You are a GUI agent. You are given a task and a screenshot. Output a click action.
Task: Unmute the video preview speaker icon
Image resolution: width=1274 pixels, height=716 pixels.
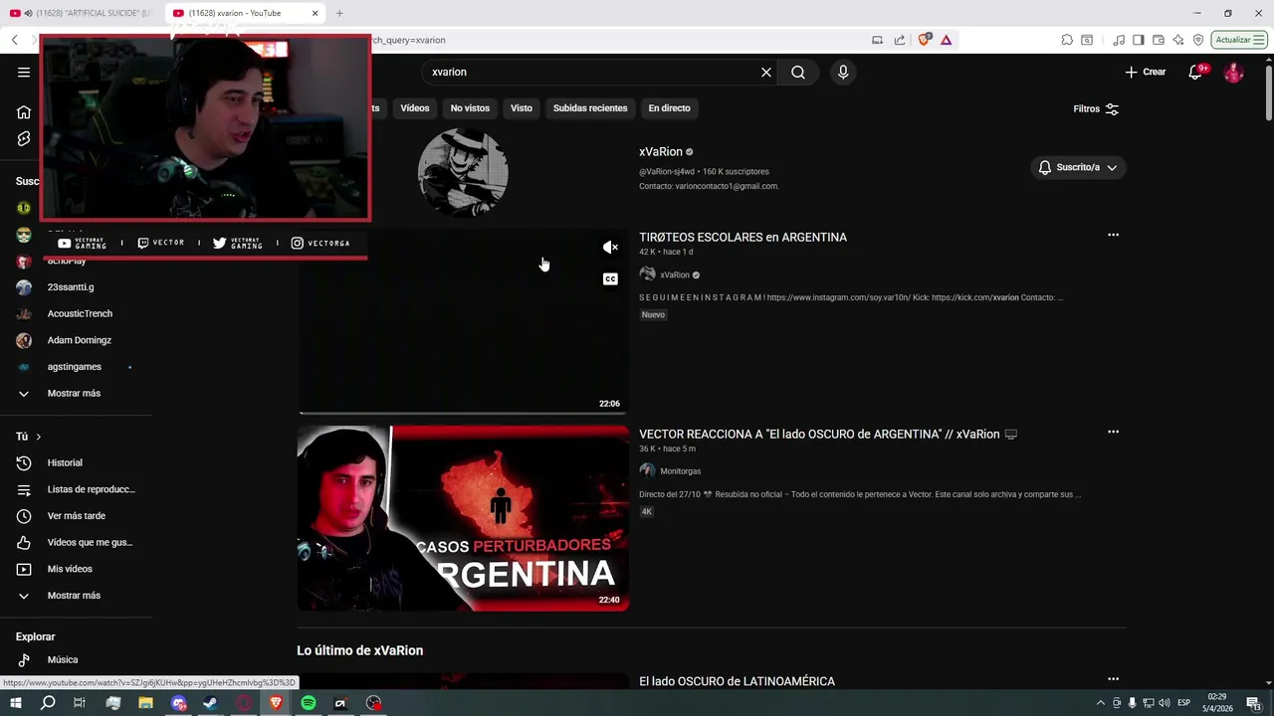click(x=610, y=247)
